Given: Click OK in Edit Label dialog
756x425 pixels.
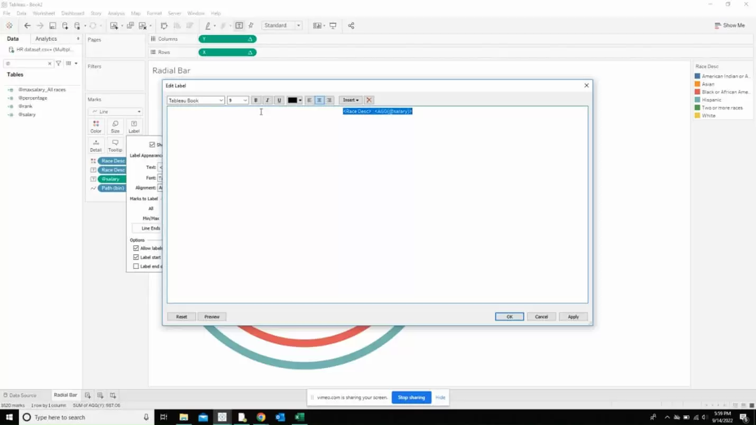Looking at the screenshot, I should coord(510,317).
